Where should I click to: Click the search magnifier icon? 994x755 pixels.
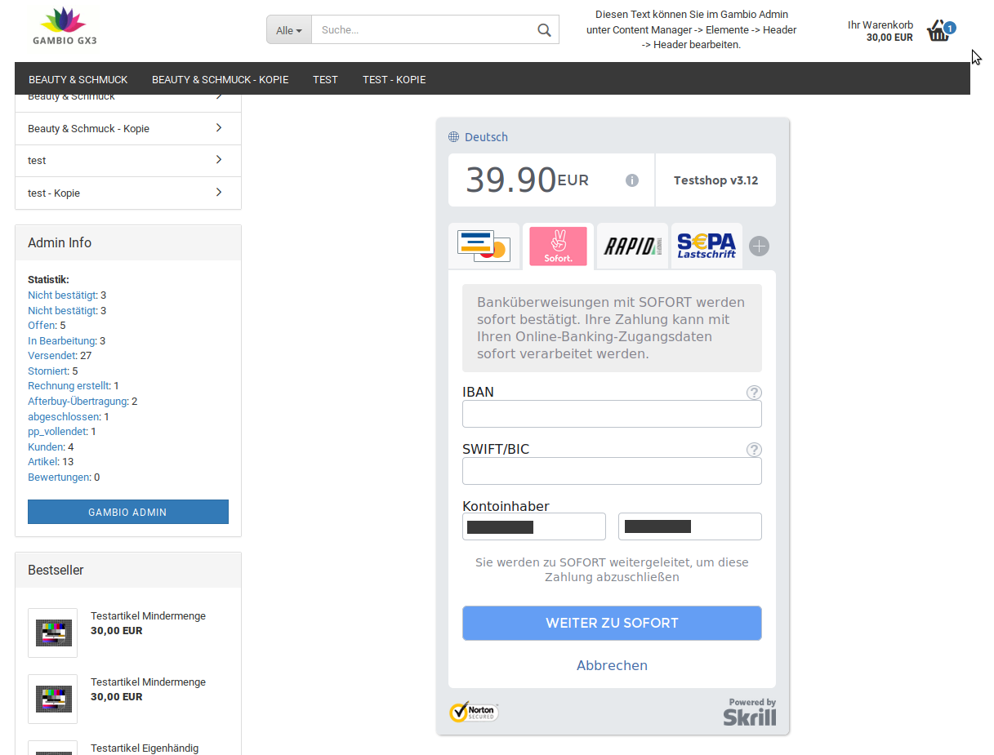[544, 30]
